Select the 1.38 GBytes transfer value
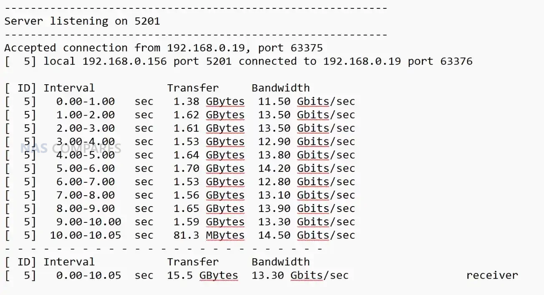Screen dimensions: 544x295 [x=209, y=101]
